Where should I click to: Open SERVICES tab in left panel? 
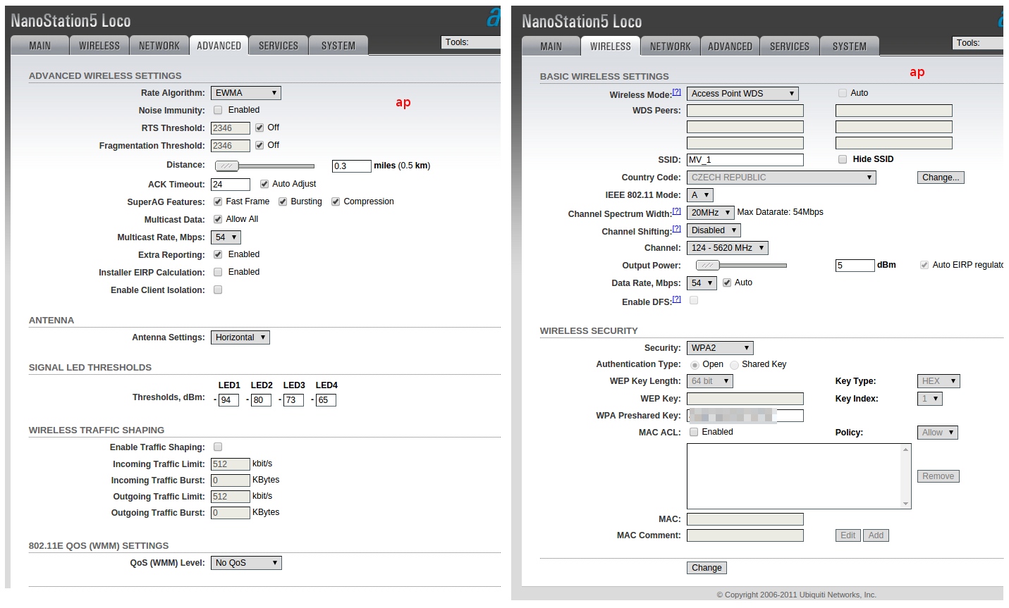279,45
